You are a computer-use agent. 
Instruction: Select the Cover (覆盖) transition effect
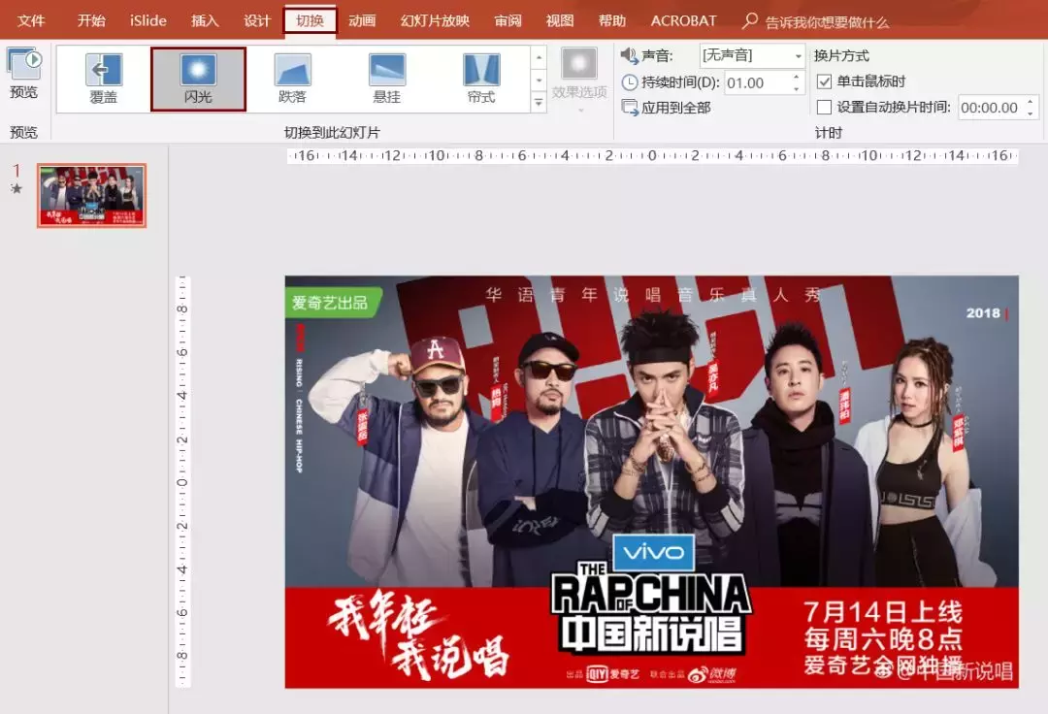(104, 79)
